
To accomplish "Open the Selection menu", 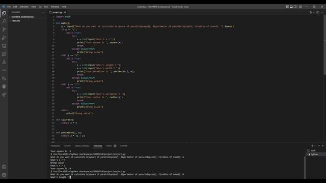I will tap(24, 7).
